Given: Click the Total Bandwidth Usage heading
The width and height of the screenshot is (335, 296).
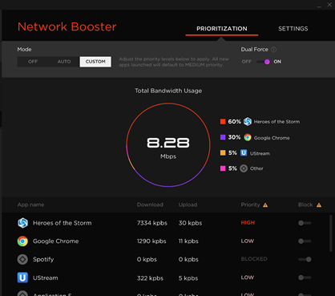Looking at the screenshot, I should 168,91.
